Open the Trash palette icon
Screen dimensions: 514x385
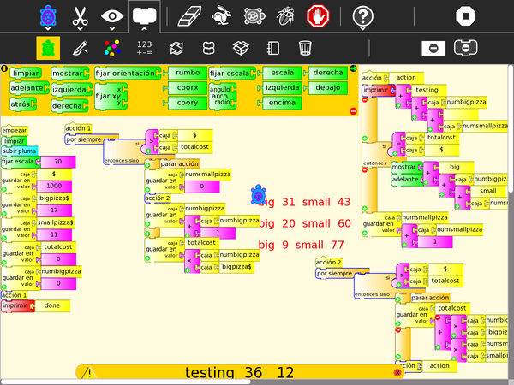coord(305,48)
